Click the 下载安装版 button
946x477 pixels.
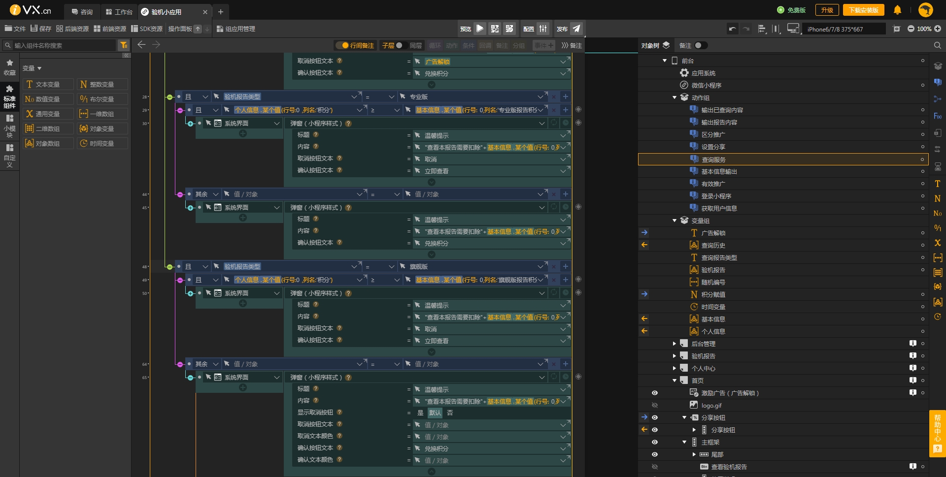click(863, 10)
